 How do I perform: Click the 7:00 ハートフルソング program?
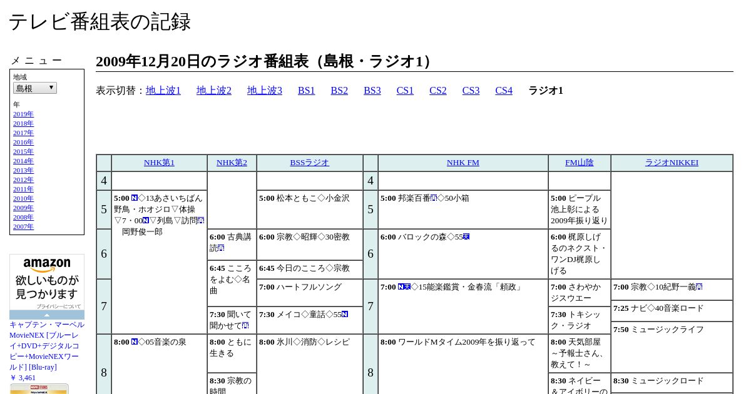(310, 293)
